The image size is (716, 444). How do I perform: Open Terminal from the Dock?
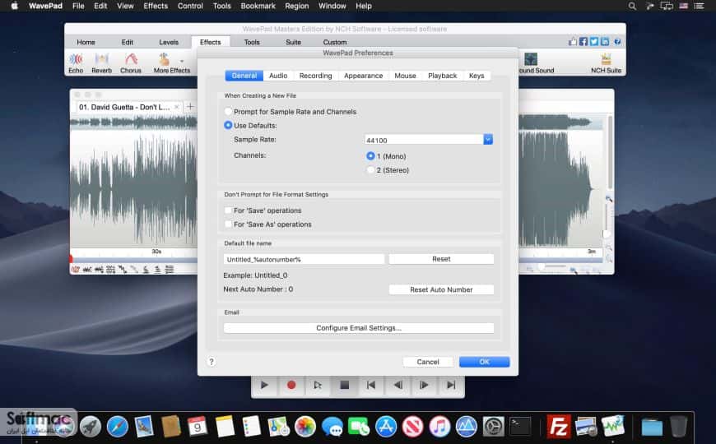520,427
